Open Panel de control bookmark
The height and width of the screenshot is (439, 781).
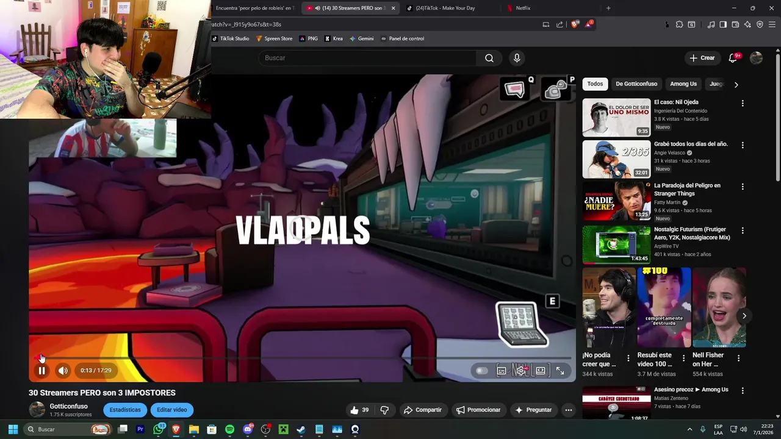click(402, 38)
